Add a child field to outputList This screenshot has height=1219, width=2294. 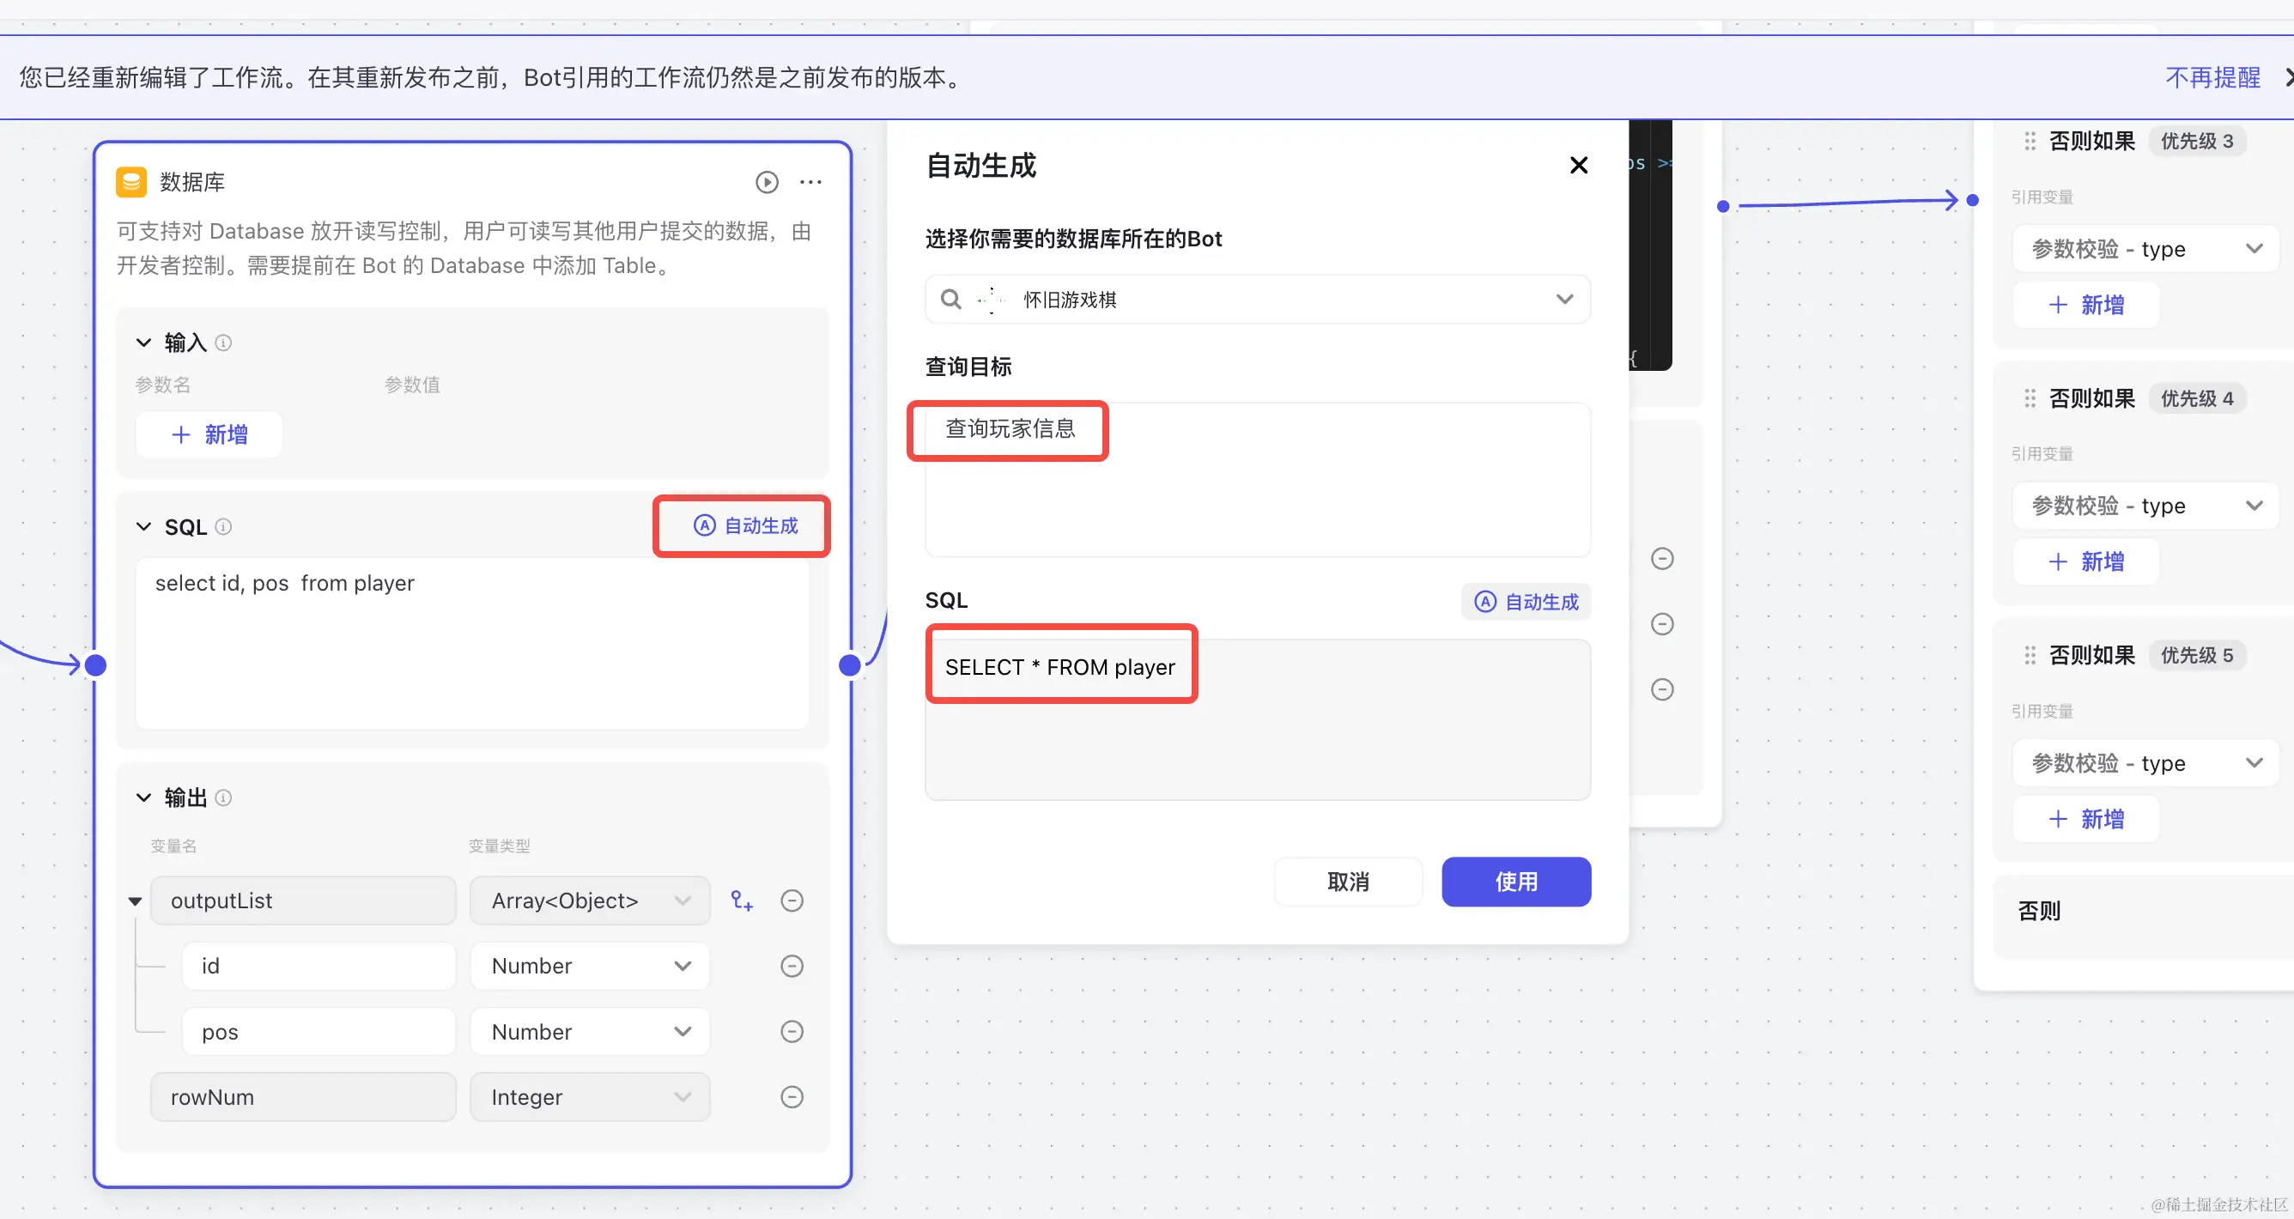(742, 901)
